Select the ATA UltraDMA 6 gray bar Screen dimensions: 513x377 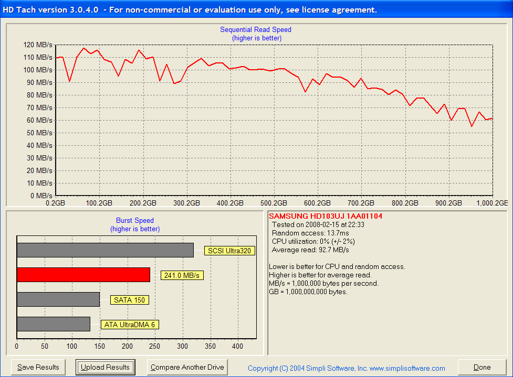tap(53, 324)
